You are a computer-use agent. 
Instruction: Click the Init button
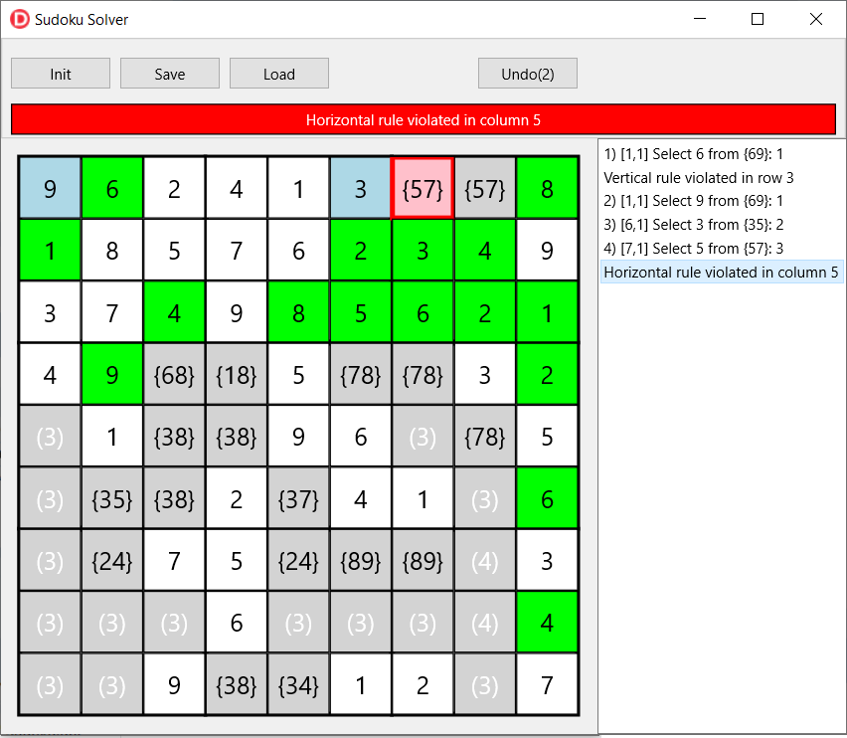(61, 74)
